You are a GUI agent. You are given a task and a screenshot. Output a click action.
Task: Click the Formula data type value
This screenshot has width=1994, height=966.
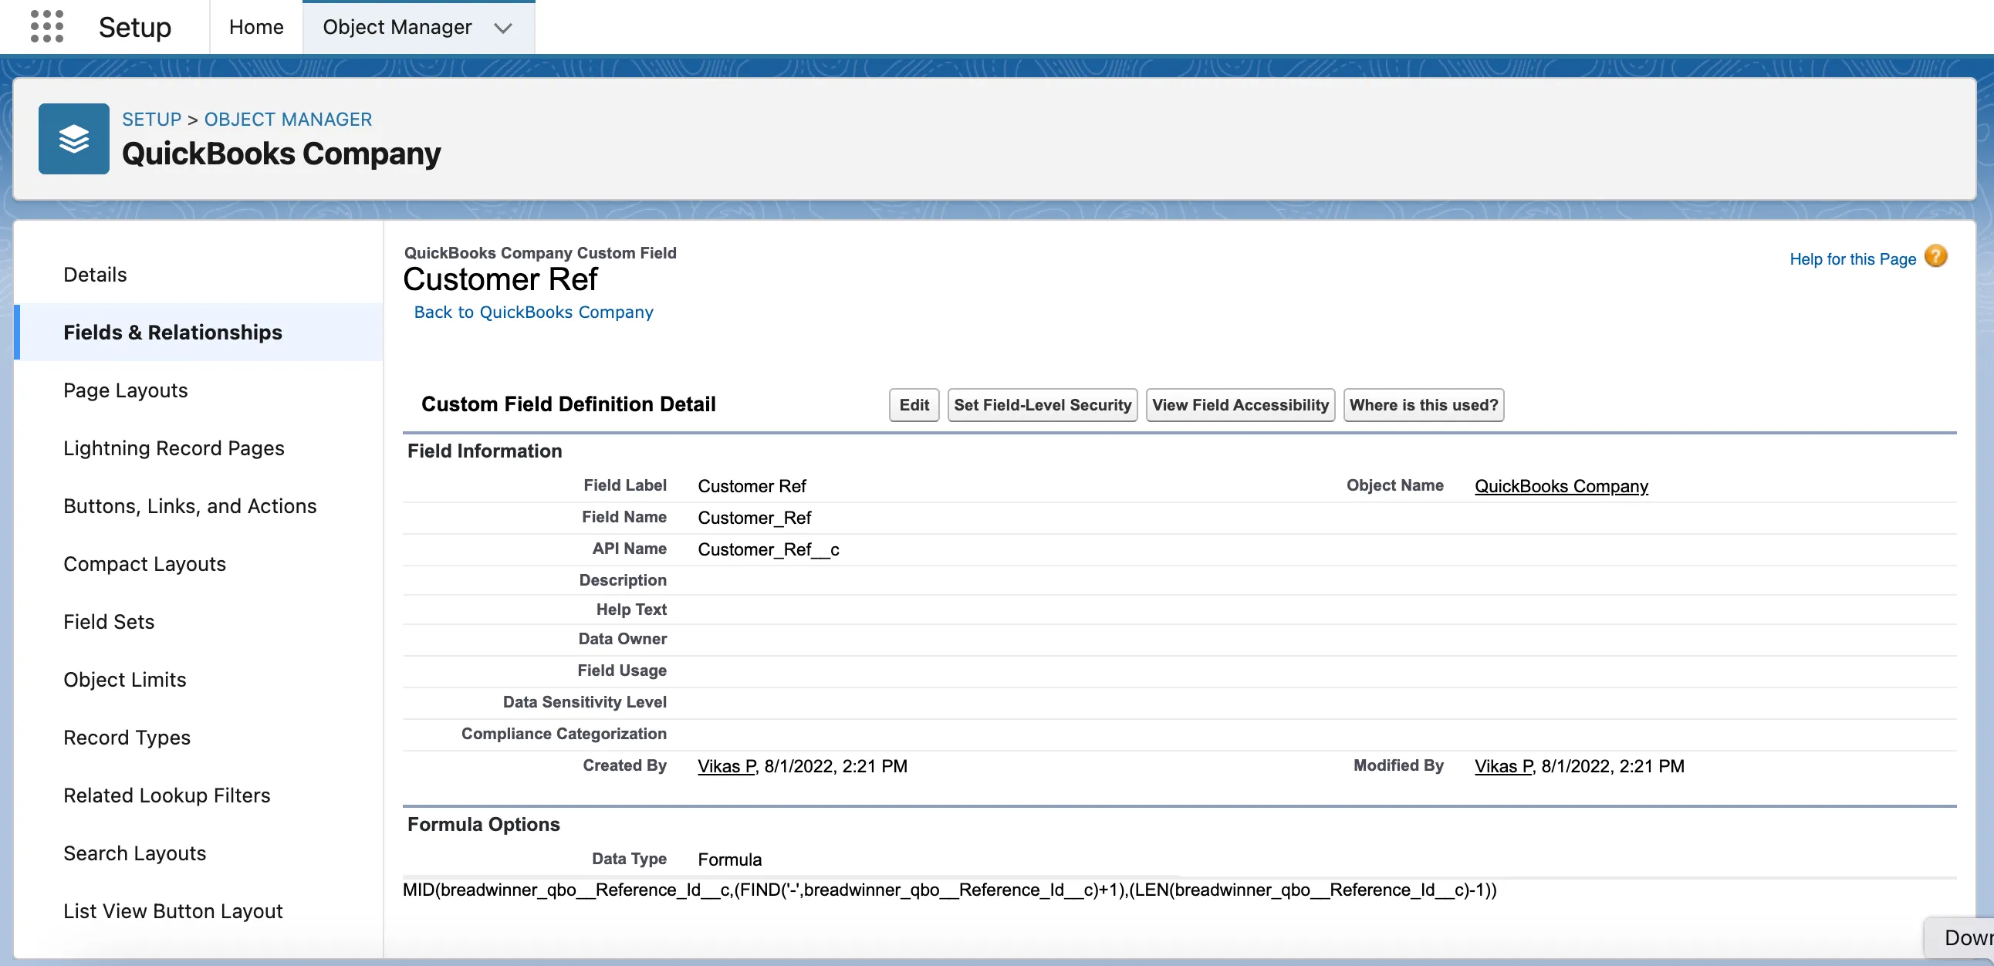click(730, 860)
